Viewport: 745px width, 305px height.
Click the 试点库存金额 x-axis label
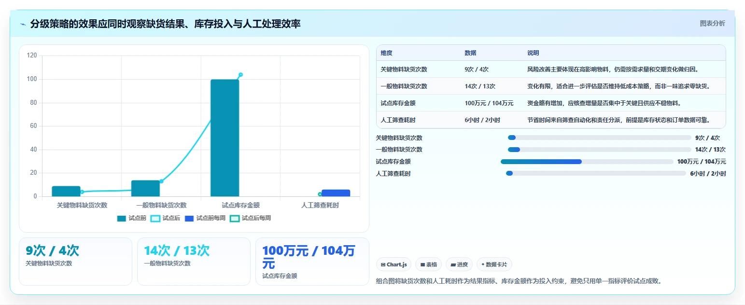point(240,205)
